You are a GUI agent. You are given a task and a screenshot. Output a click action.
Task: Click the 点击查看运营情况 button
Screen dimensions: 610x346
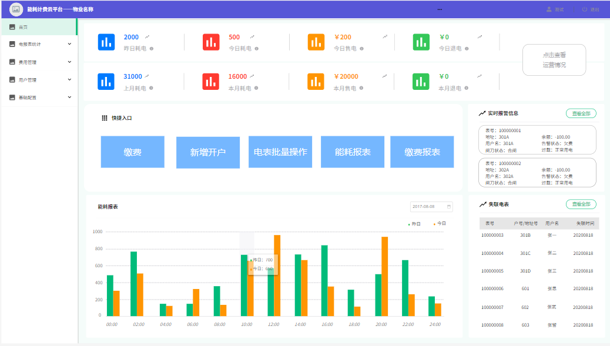[x=554, y=60]
